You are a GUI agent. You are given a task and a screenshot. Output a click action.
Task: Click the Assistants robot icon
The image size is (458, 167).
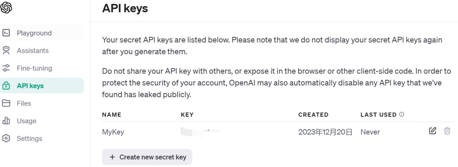[x=6, y=50]
